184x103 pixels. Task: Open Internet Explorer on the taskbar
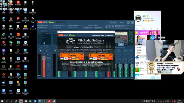pos(16,101)
